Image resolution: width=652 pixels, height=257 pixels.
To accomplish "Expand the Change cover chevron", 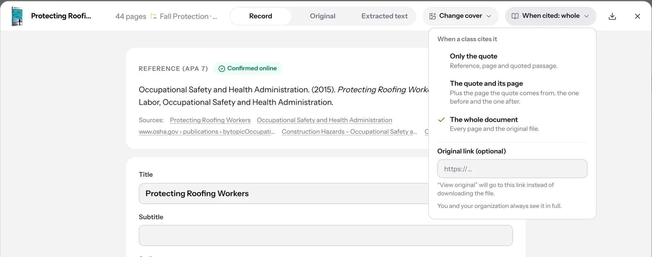I will (x=489, y=16).
